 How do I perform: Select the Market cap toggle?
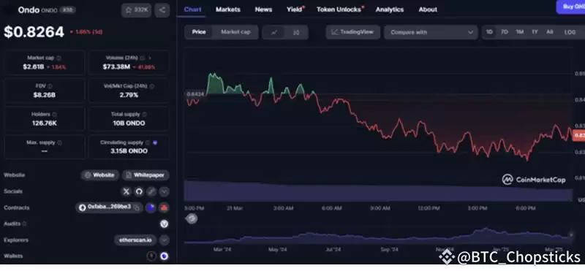pyautogui.click(x=235, y=32)
